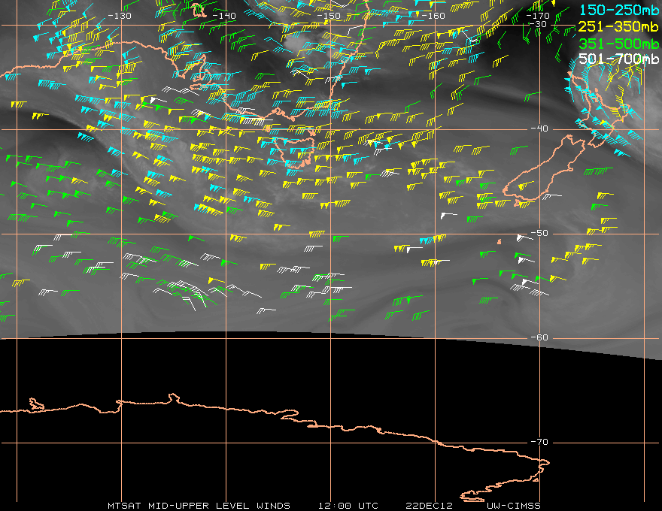This screenshot has width=662, height=511.
Task: Click the 12:00 UTC timestamp
Action: coord(348,506)
